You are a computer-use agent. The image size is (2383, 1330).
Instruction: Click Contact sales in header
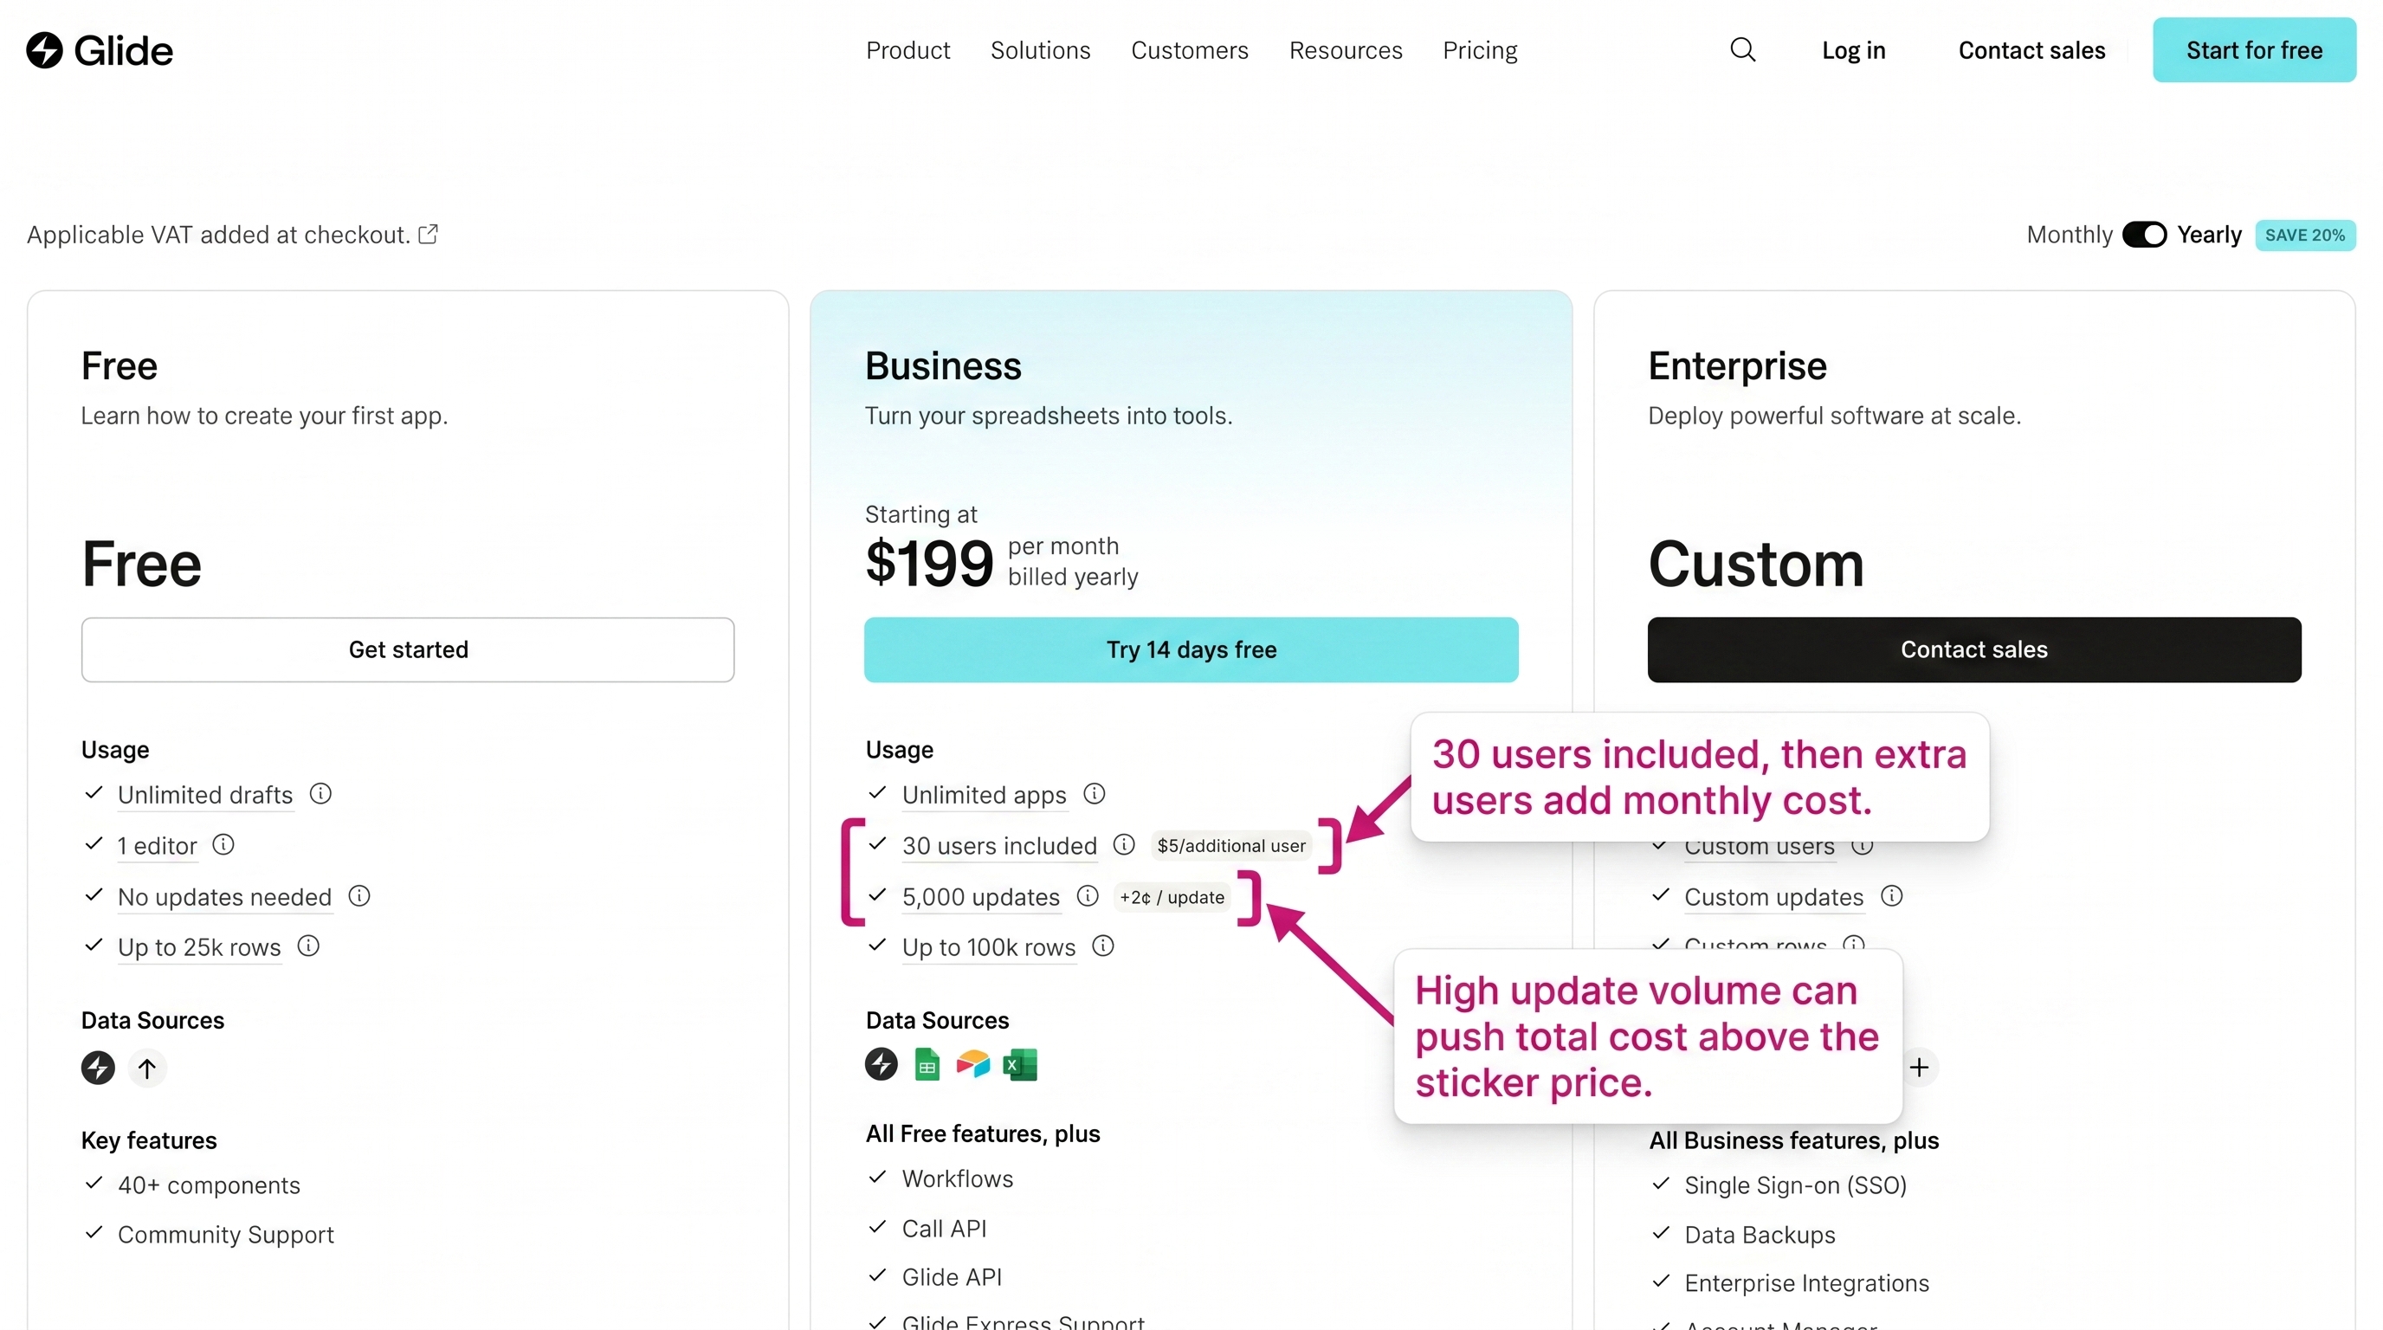coord(2031,50)
